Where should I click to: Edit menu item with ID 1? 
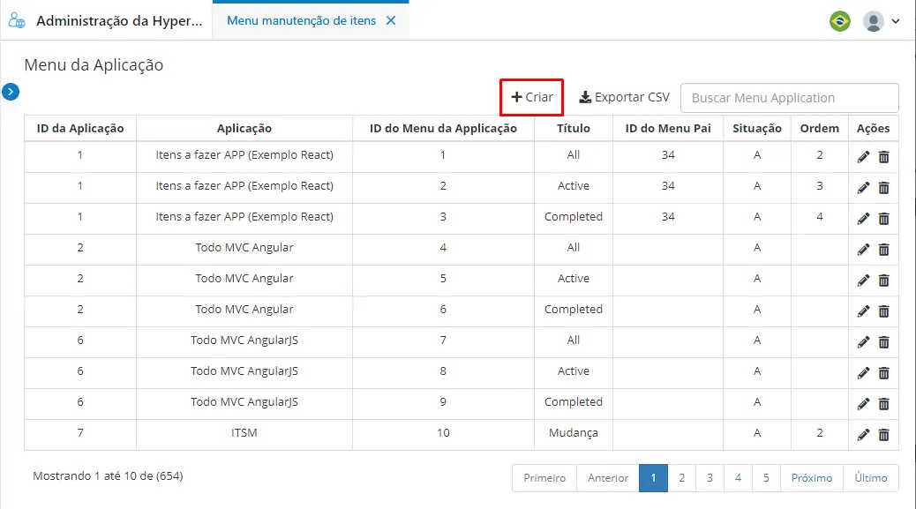(863, 156)
